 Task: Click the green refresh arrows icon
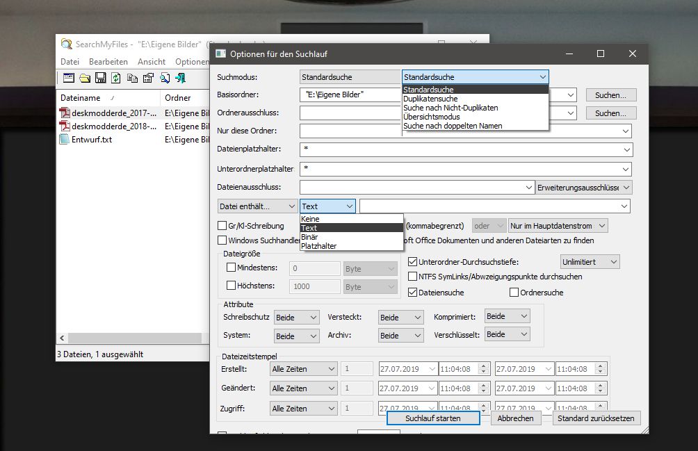[x=116, y=79]
